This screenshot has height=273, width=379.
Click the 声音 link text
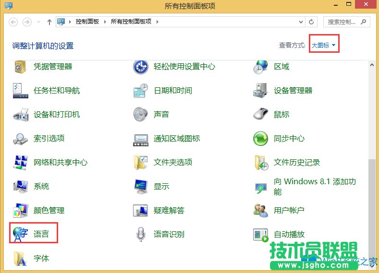tap(161, 114)
